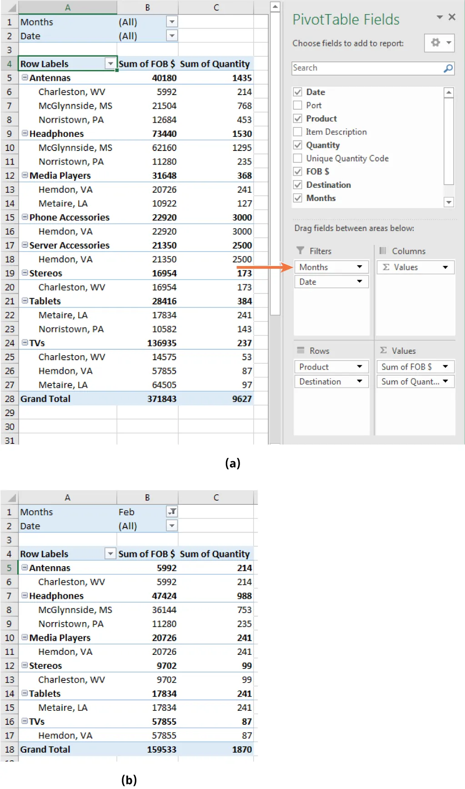Tick the Unique Quantity Code checkbox
The width and height of the screenshot is (465, 789).
pos(298,158)
